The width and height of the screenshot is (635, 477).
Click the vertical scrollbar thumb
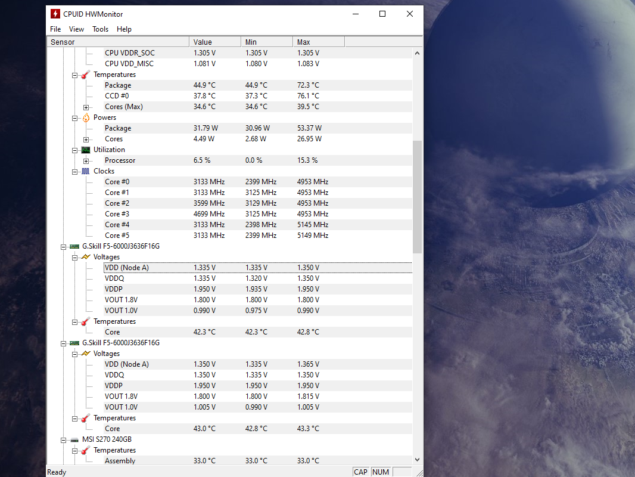[417, 197]
